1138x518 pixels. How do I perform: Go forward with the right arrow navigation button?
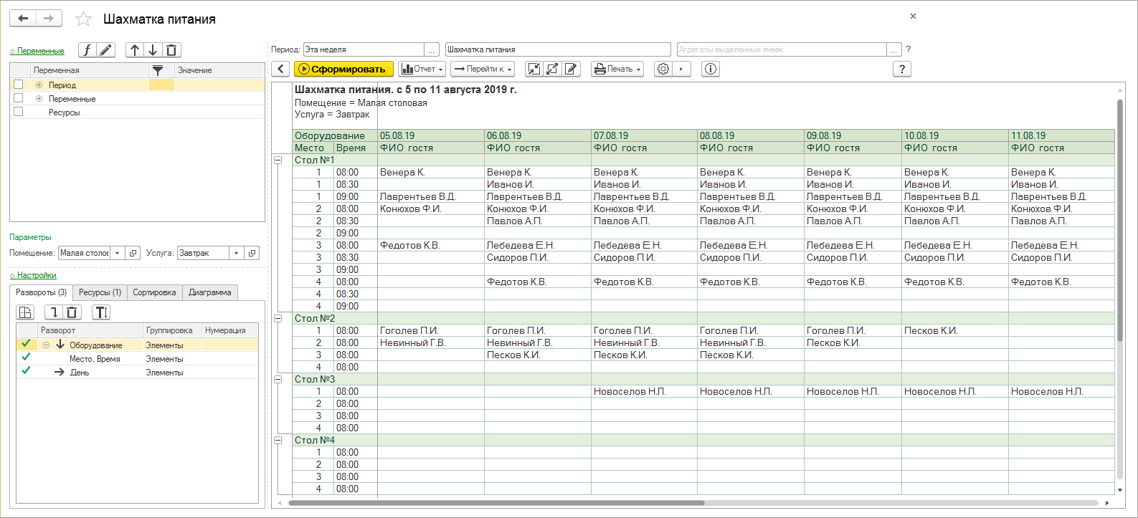[x=49, y=18]
